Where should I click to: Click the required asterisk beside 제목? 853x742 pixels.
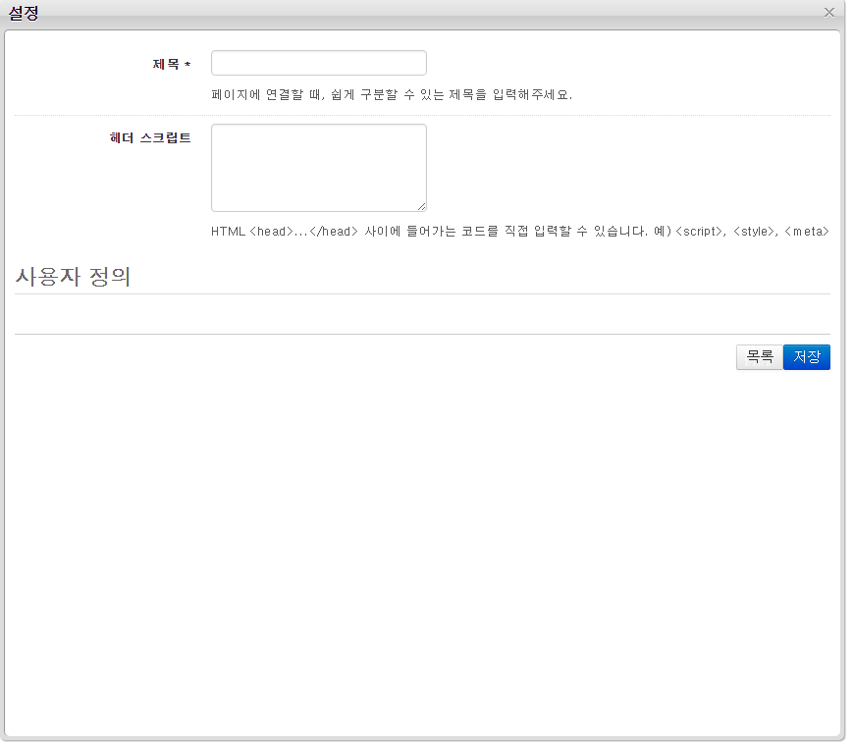pyautogui.click(x=187, y=66)
